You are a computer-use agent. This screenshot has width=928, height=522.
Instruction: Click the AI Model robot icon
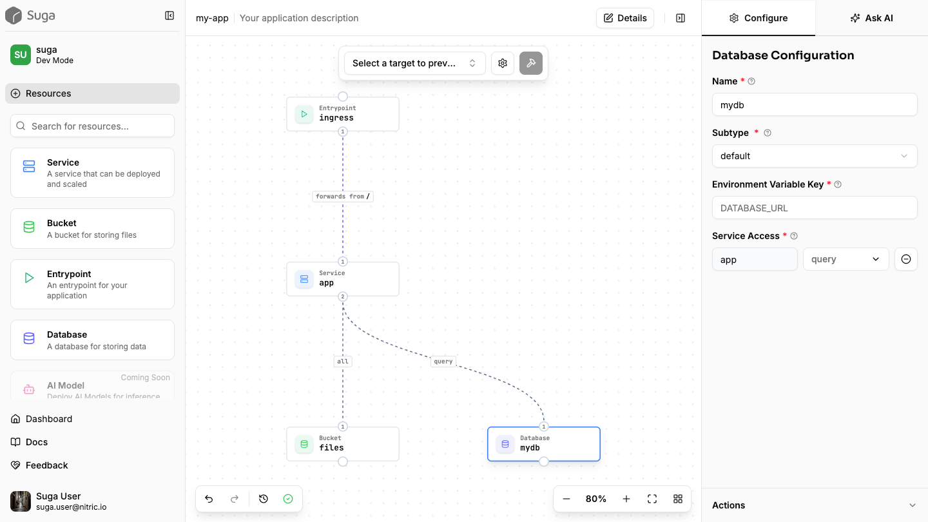(29, 389)
